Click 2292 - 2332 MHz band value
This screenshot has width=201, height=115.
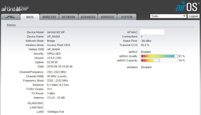click(x=58, y=81)
